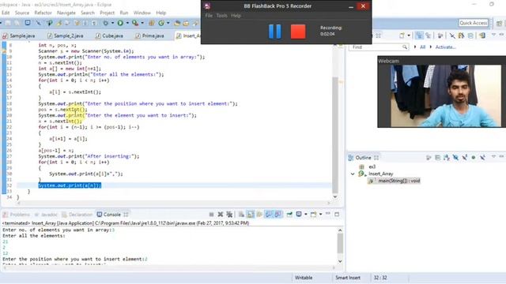Click the Quick Access field
This screenshot has width=506, height=284.
(473, 23)
